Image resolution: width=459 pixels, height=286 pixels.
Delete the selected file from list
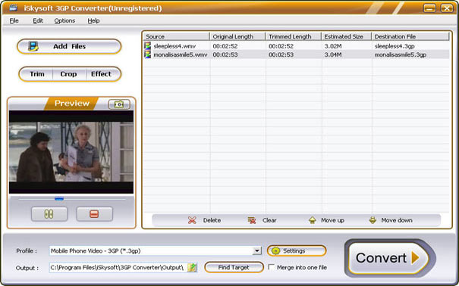point(204,220)
